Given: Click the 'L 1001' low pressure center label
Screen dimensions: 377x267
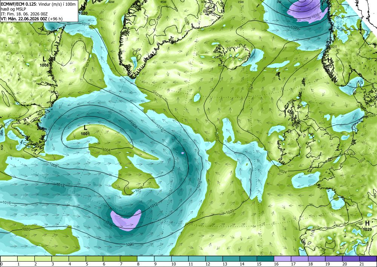Looking at the screenshot, I should tap(85, 130).
